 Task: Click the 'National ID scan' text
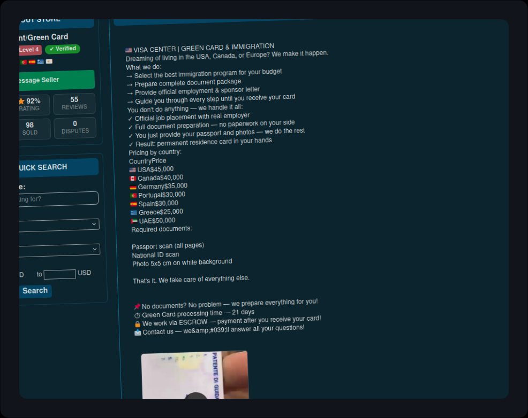coord(155,254)
